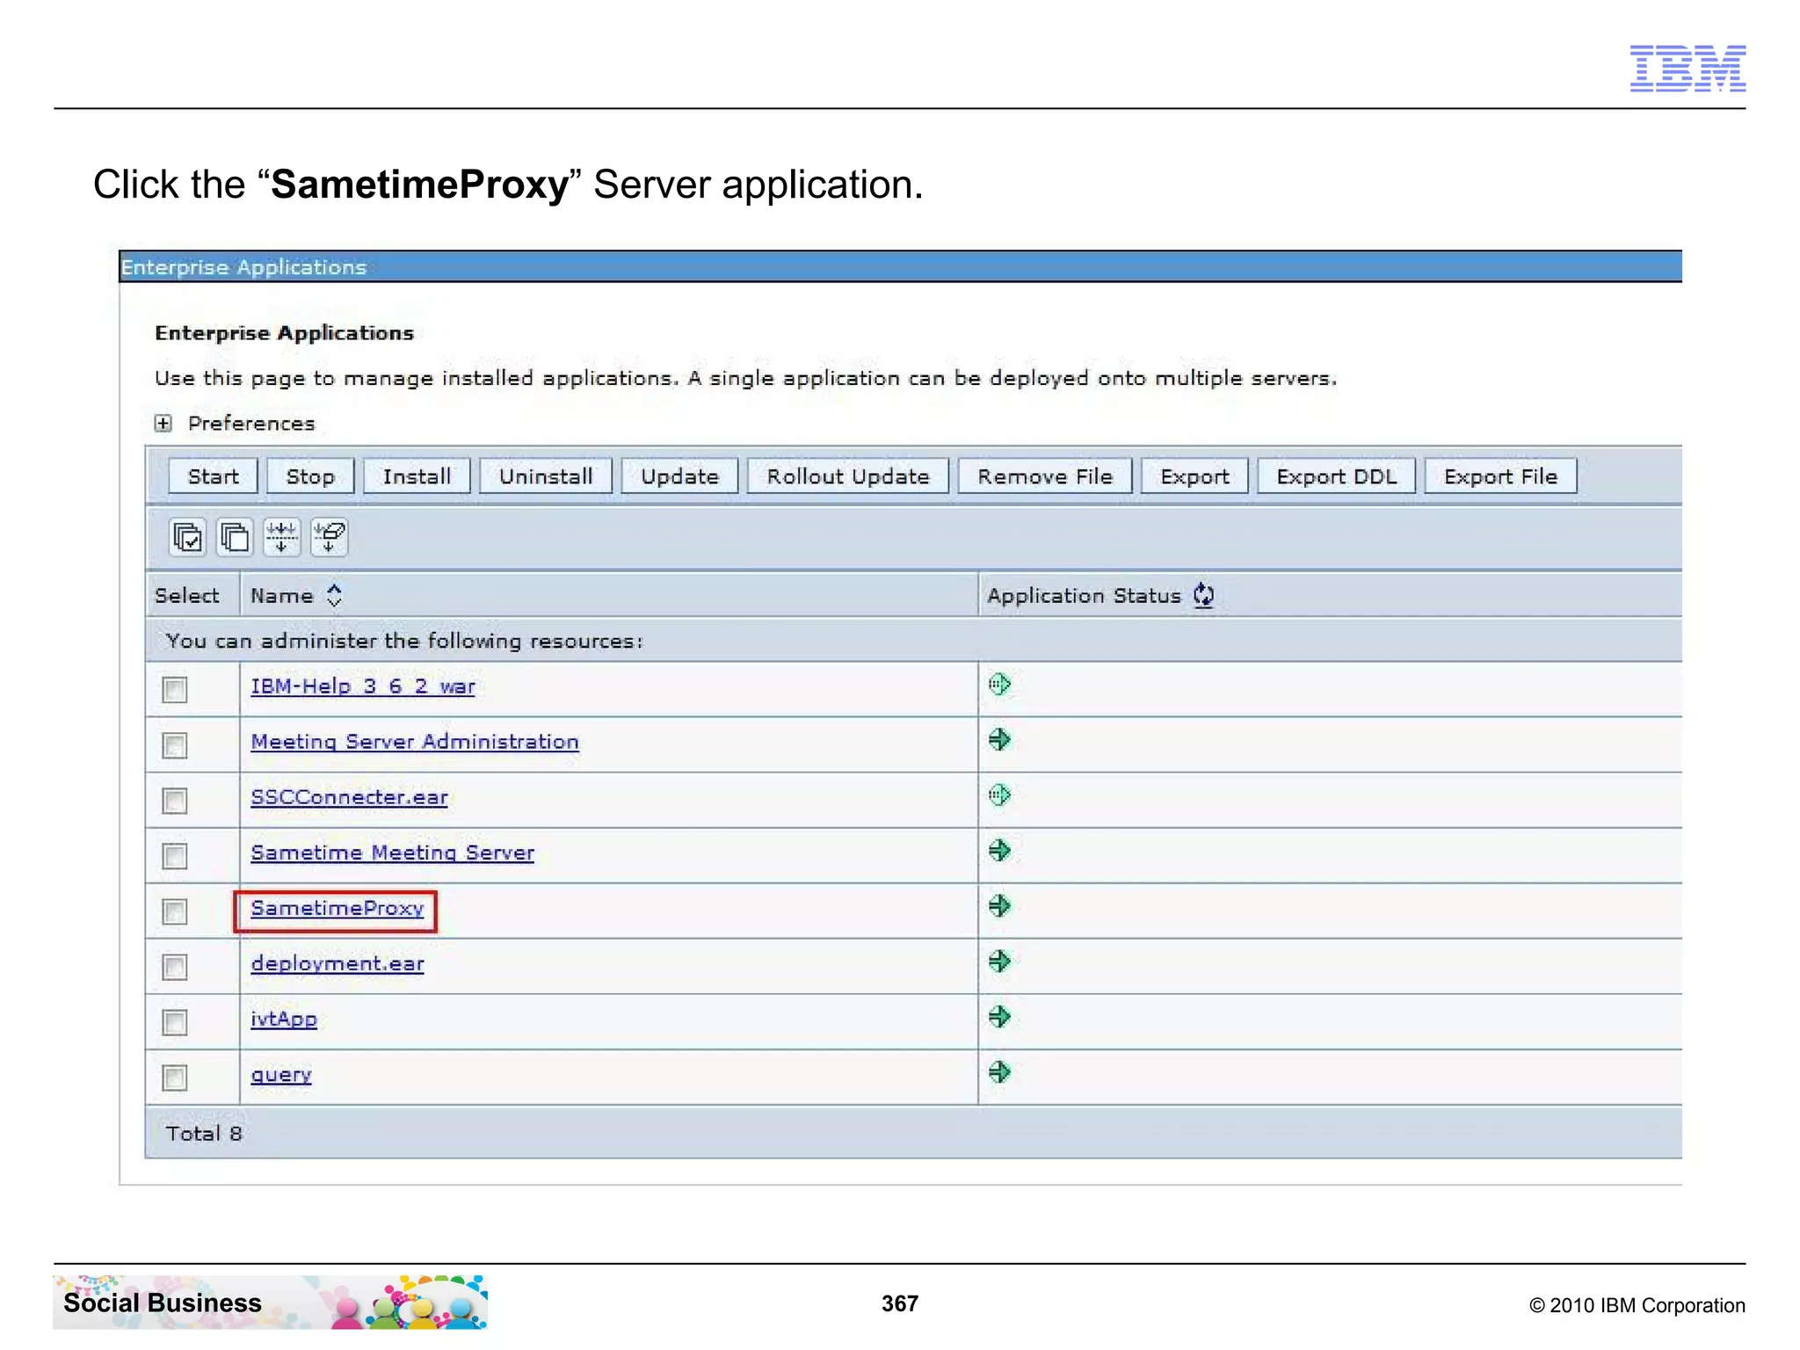The width and height of the screenshot is (1800, 1350).
Task: Check the query checkbox
Action: point(175,1078)
